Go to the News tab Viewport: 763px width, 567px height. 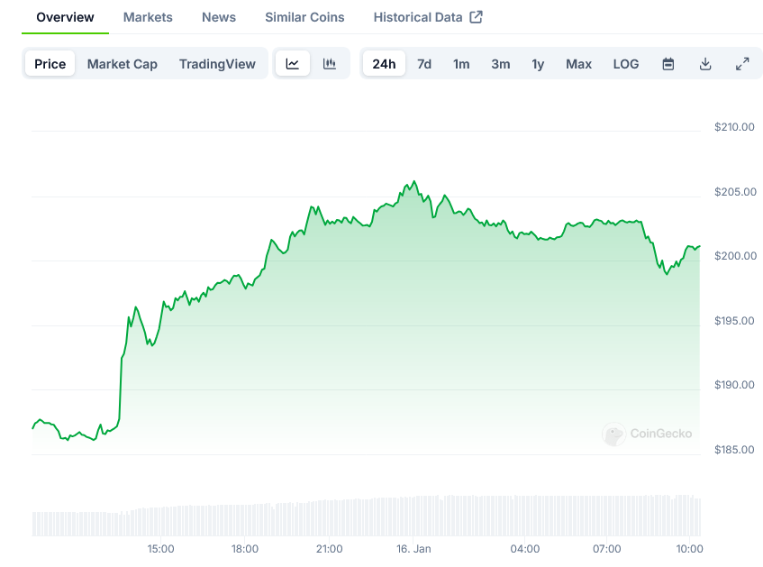pos(219,17)
